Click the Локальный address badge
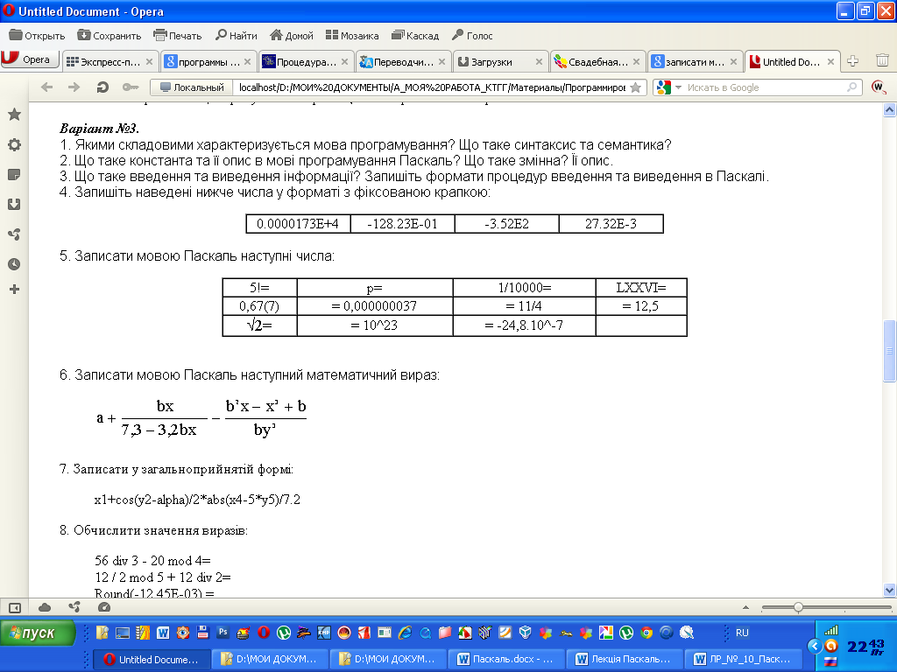897x672 pixels. point(192,87)
